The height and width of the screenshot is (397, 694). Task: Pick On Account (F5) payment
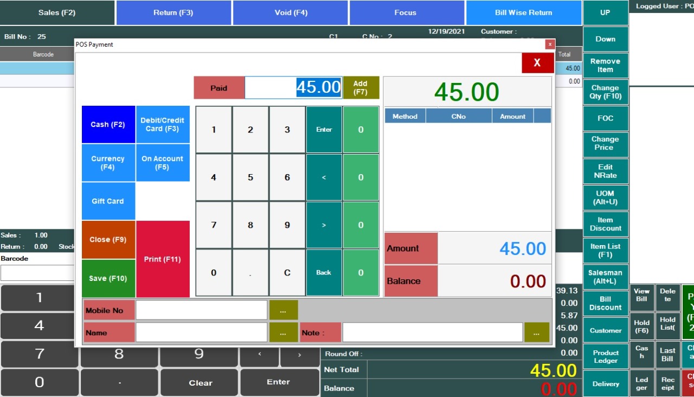pyautogui.click(x=162, y=163)
